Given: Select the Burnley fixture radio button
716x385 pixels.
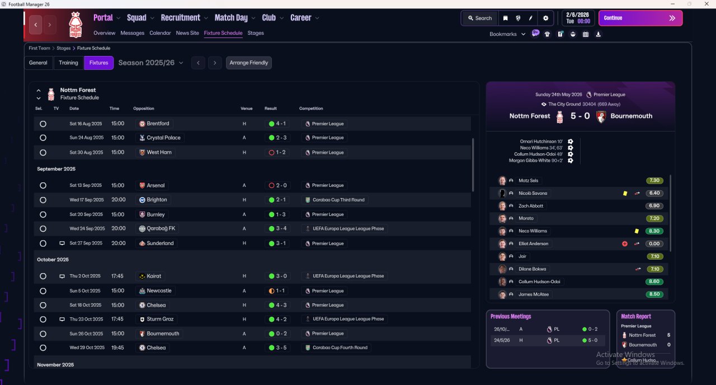Looking at the screenshot, I should pyautogui.click(x=43, y=214).
